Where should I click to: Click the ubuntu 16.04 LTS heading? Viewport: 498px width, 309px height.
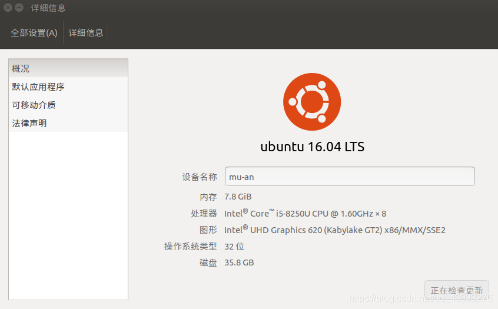tap(312, 147)
